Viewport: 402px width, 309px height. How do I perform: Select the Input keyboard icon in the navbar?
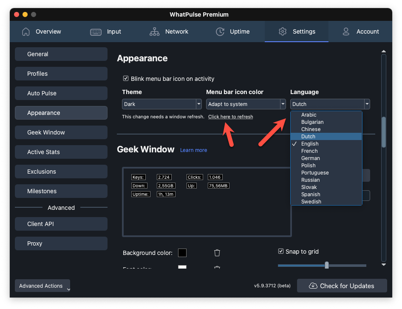(95, 31)
